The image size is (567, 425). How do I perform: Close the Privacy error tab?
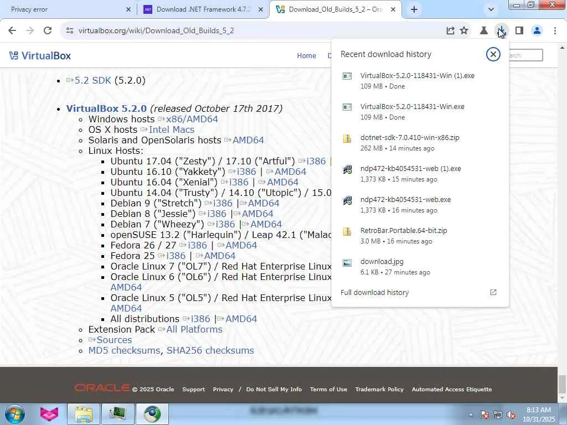coord(128,9)
